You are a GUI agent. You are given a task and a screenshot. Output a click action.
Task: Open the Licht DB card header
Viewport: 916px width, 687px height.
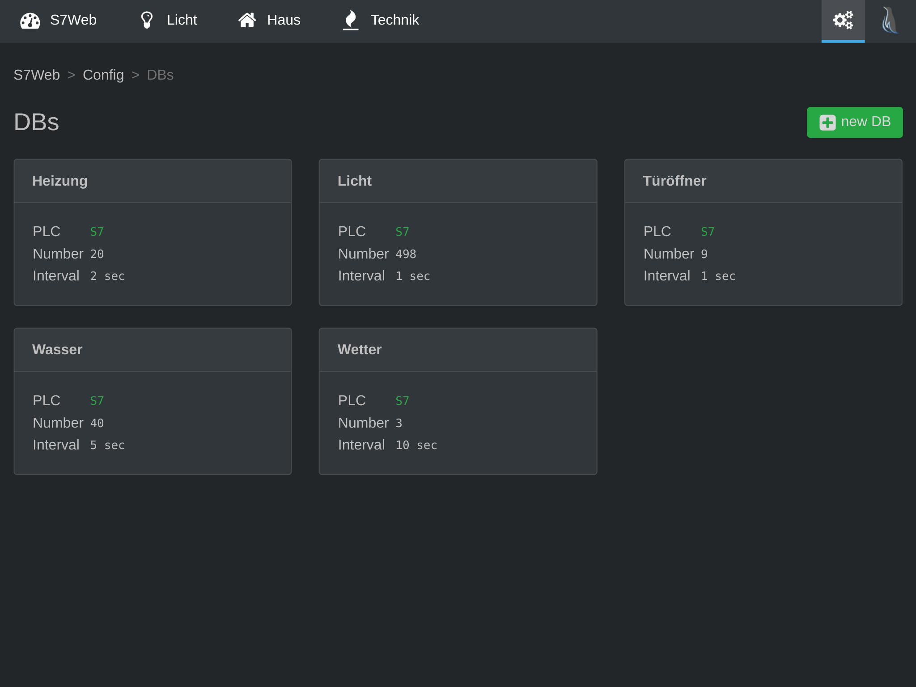click(x=458, y=181)
